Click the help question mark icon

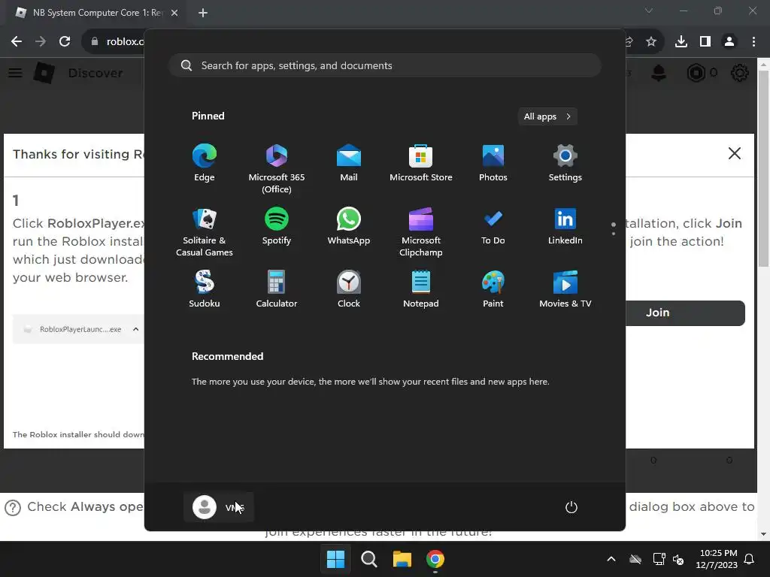13,508
